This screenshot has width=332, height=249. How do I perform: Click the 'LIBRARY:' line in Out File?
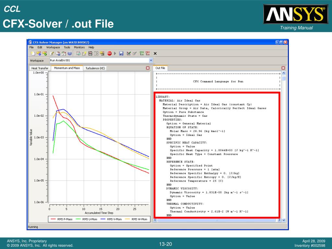(163, 97)
